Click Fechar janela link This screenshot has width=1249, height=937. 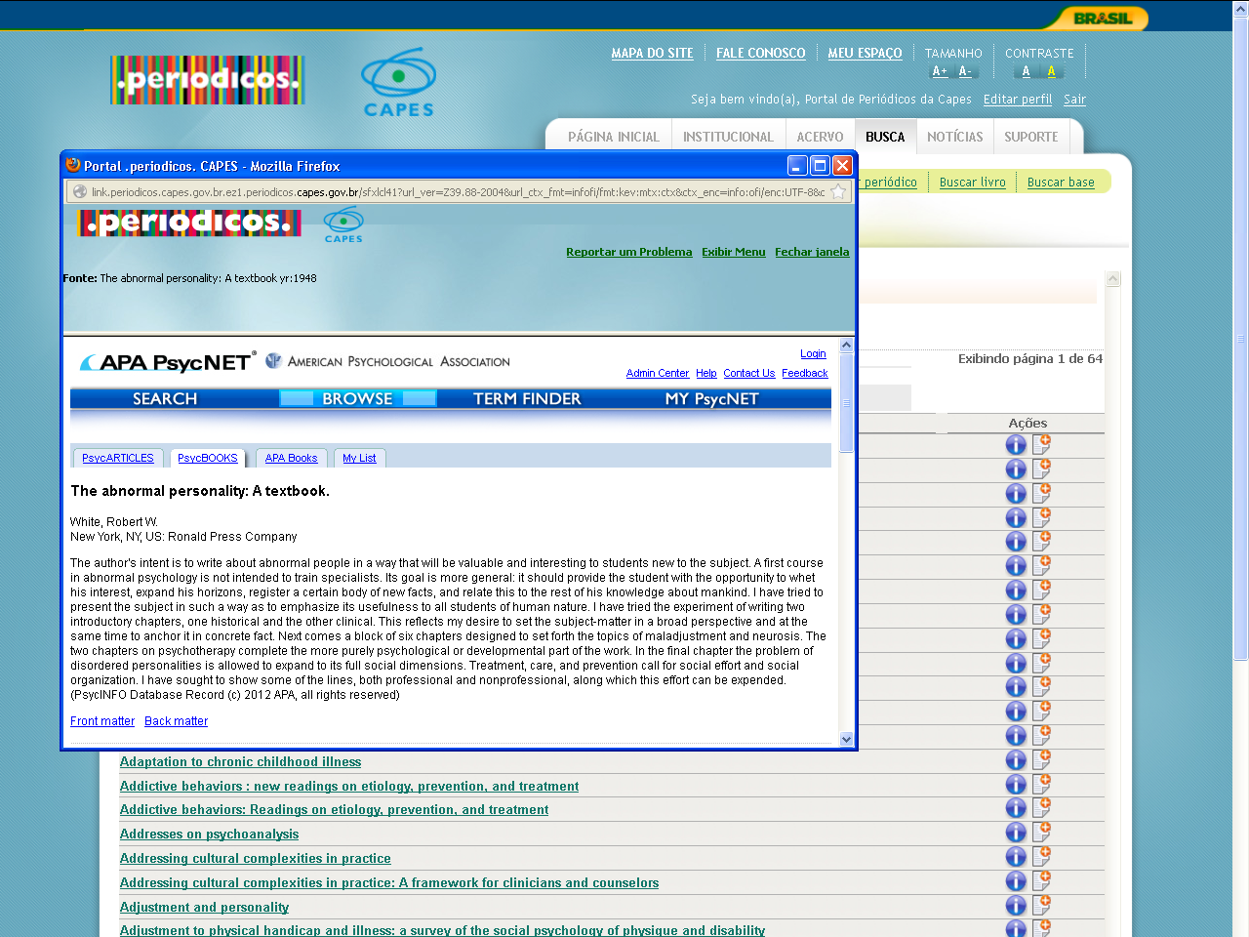pos(812,252)
